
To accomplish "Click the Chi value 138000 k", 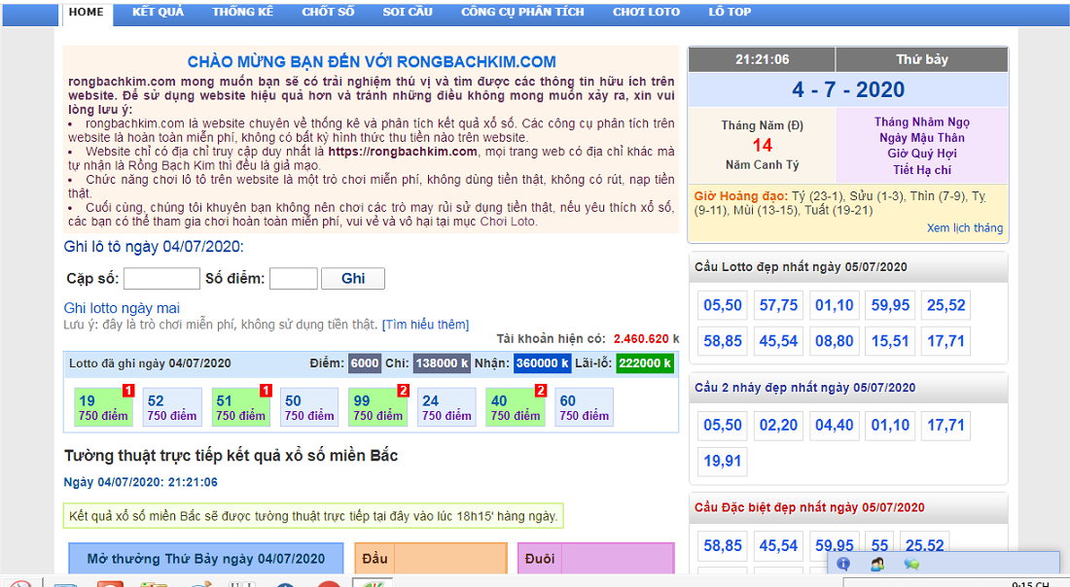I will click(443, 363).
